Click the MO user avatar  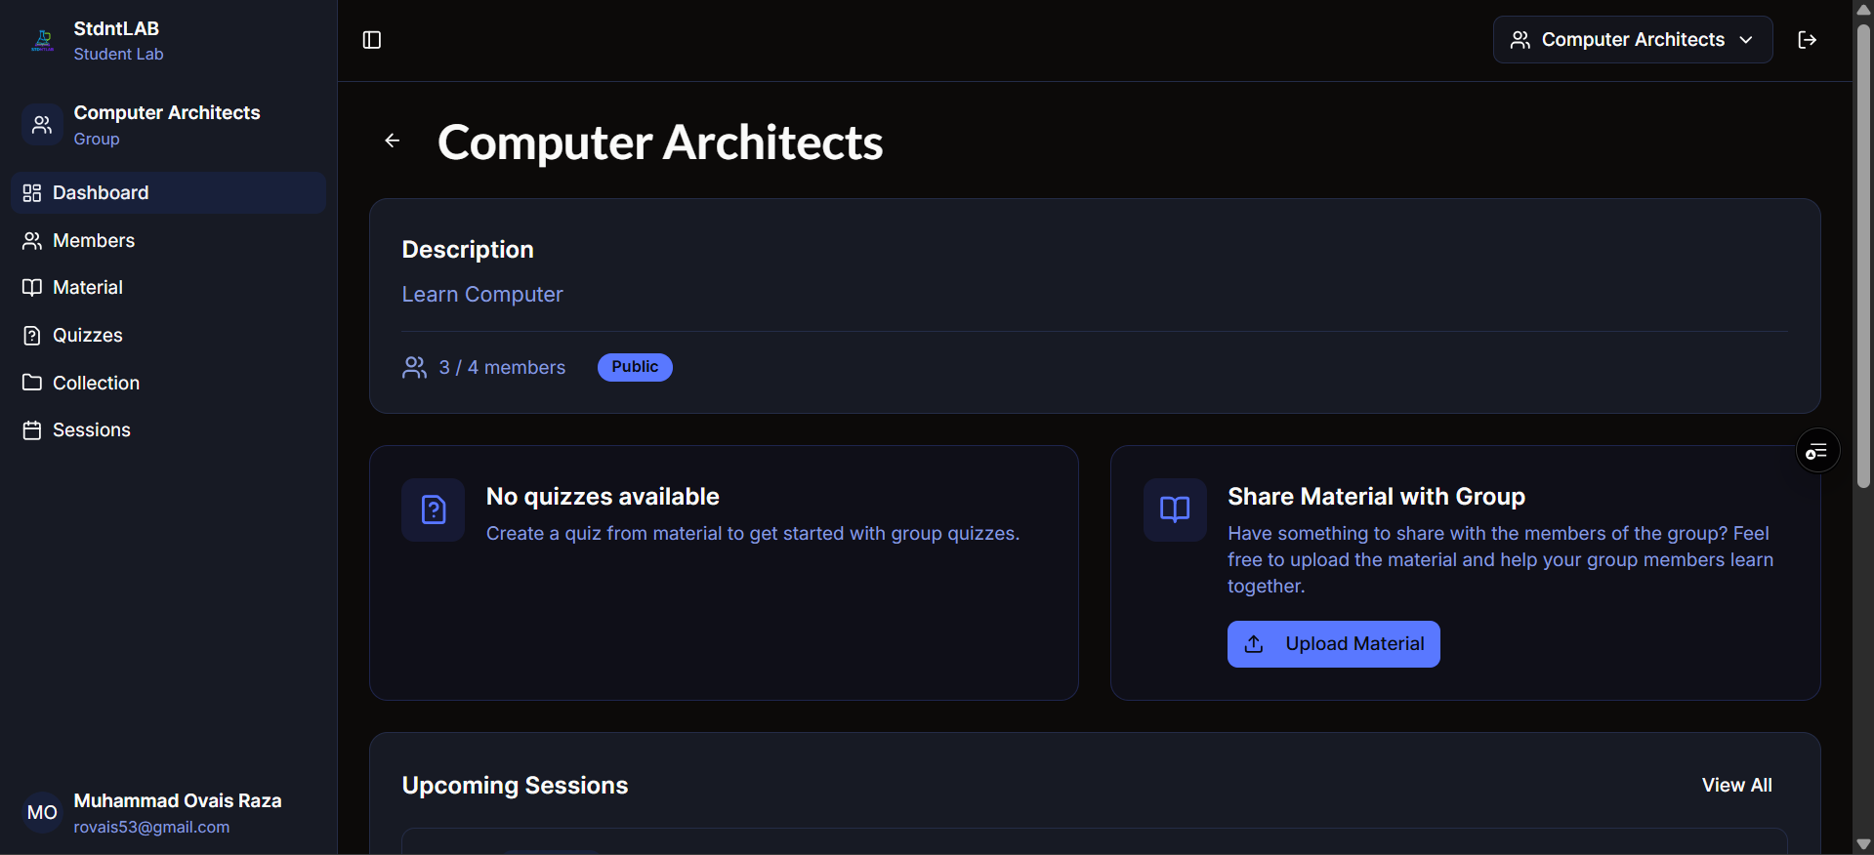coord(42,812)
